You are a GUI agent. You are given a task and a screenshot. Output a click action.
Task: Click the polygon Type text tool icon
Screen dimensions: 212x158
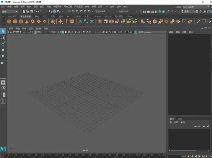click(x=66, y=21)
